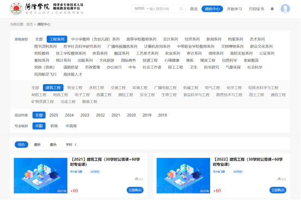Image resolution: width=301 pixels, height=200 pixels.
Task: Select 中小学教师（含幼儿园）系列
Action: click(95, 39)
